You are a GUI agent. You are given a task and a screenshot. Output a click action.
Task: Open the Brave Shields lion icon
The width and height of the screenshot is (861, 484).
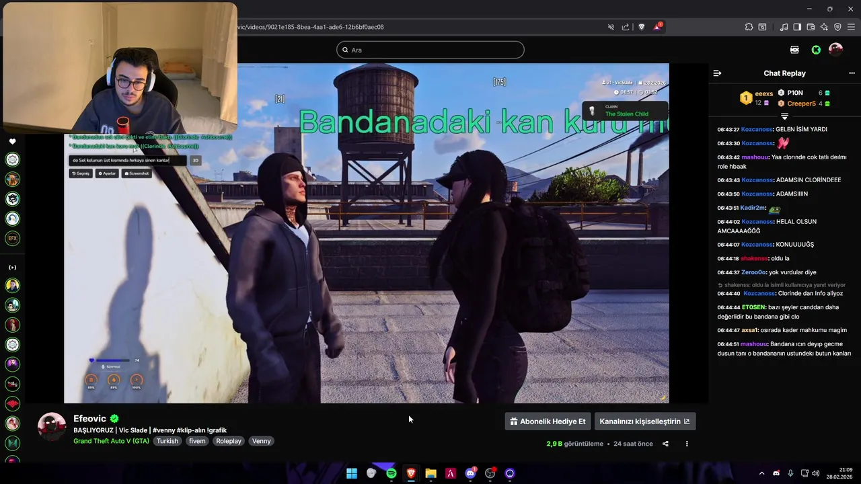[641, 27]
